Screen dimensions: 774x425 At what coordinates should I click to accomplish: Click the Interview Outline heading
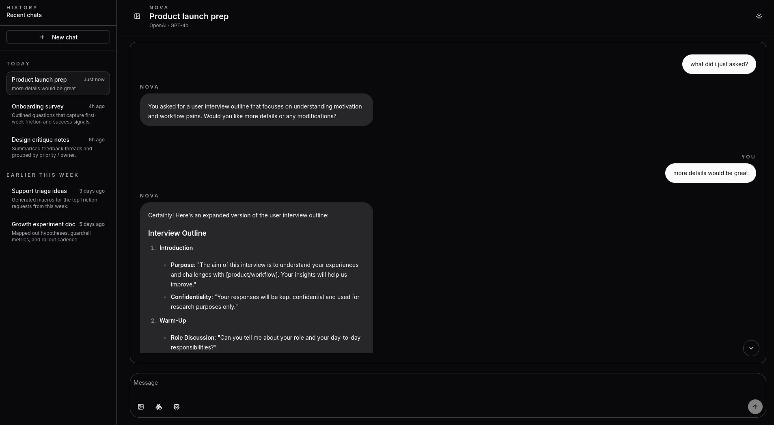[177, 233]
